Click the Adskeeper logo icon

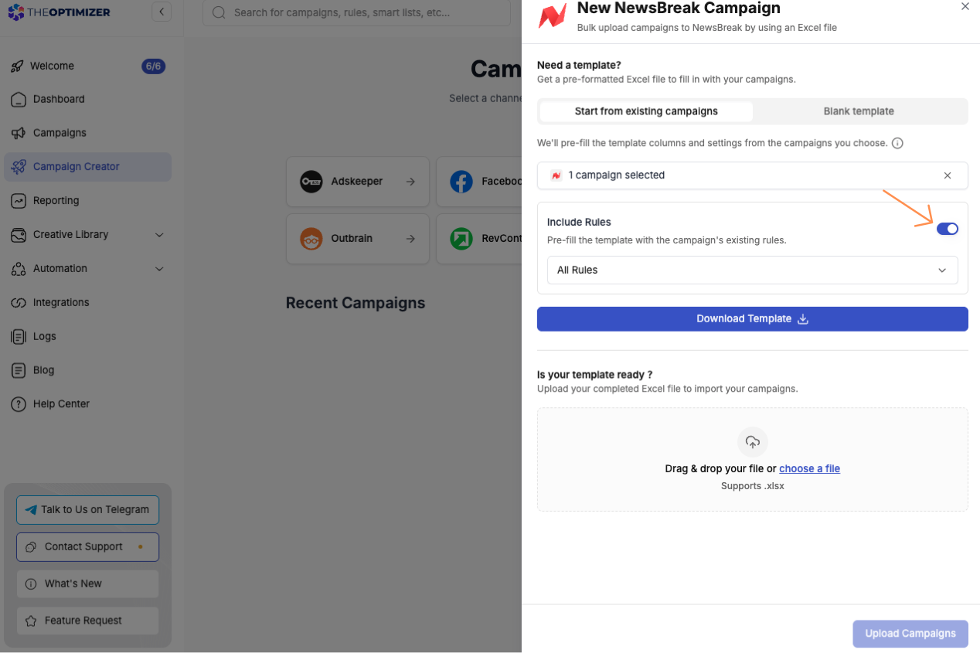(311, 182)
